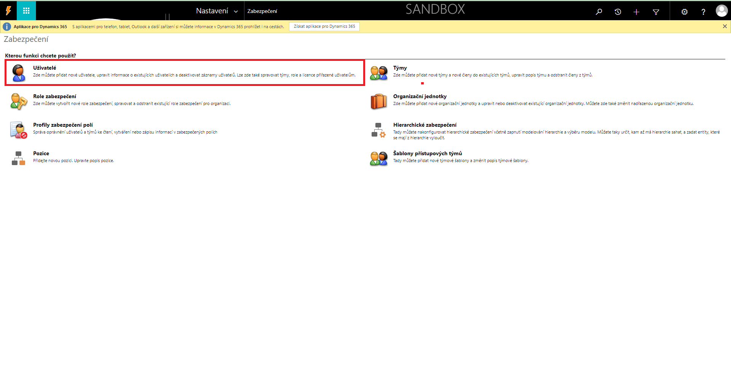Screen dimensions: 731x369
Task: Click Získat aplikace pro Dynamics 365 button
Action: (x=324, y=27)
